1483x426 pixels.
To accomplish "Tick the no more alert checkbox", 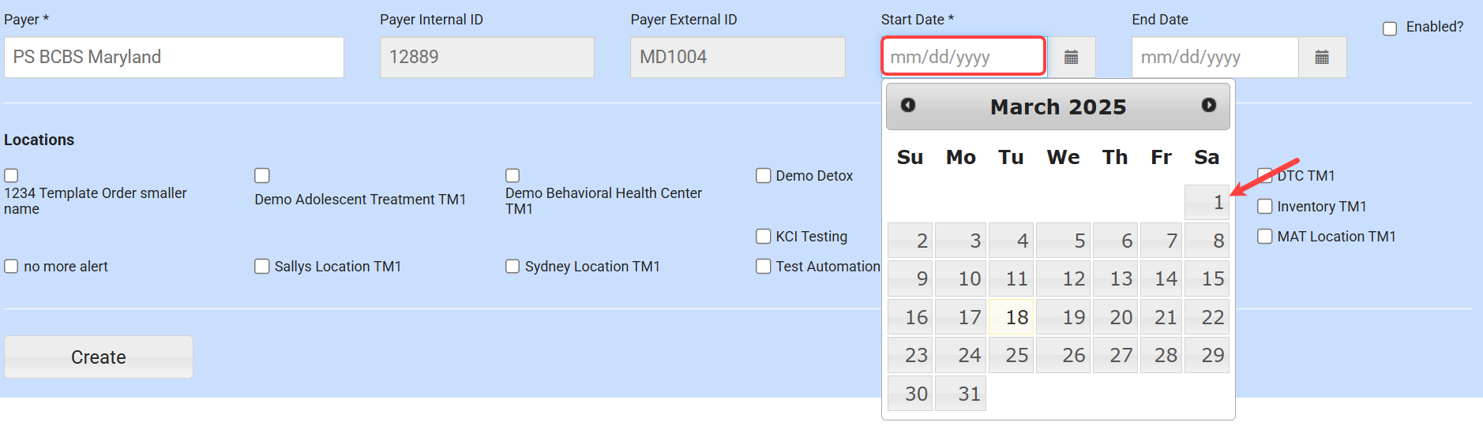I will click(x=12, y=267).
